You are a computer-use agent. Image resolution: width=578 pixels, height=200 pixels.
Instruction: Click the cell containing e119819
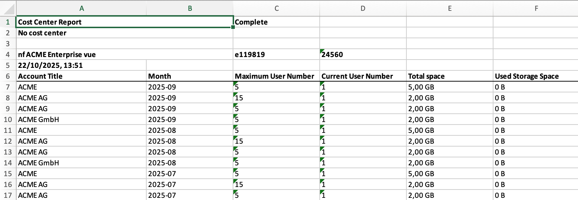pyautogui.click(x=276, y=55)
